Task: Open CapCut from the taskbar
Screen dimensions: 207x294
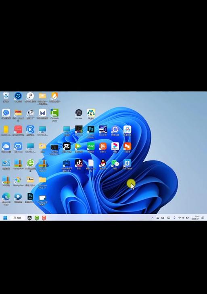Action: click(29, 218)
